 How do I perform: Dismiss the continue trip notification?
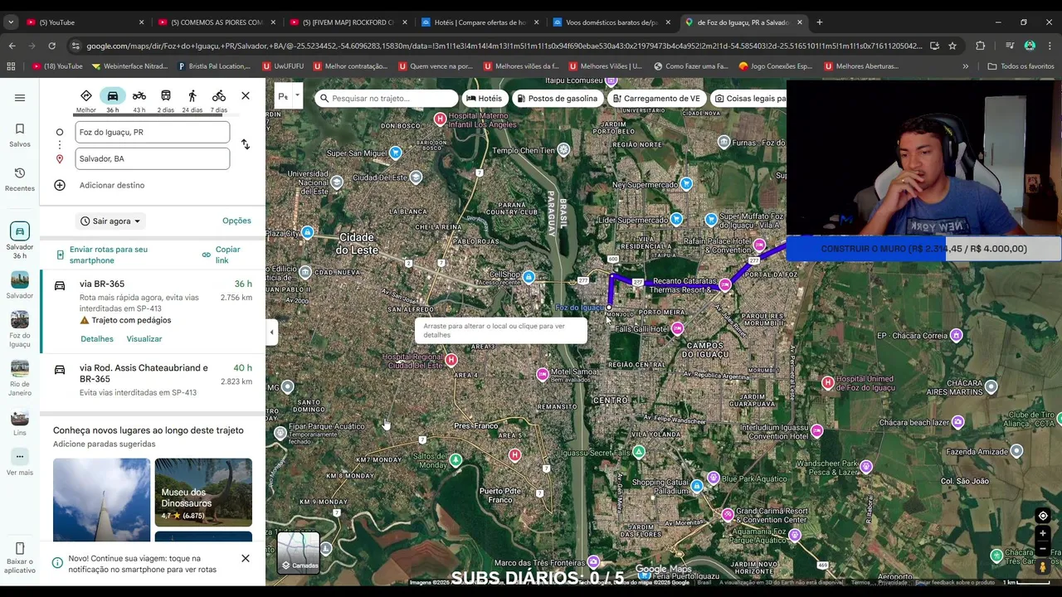pyautogui.click(x=246, y=559)
